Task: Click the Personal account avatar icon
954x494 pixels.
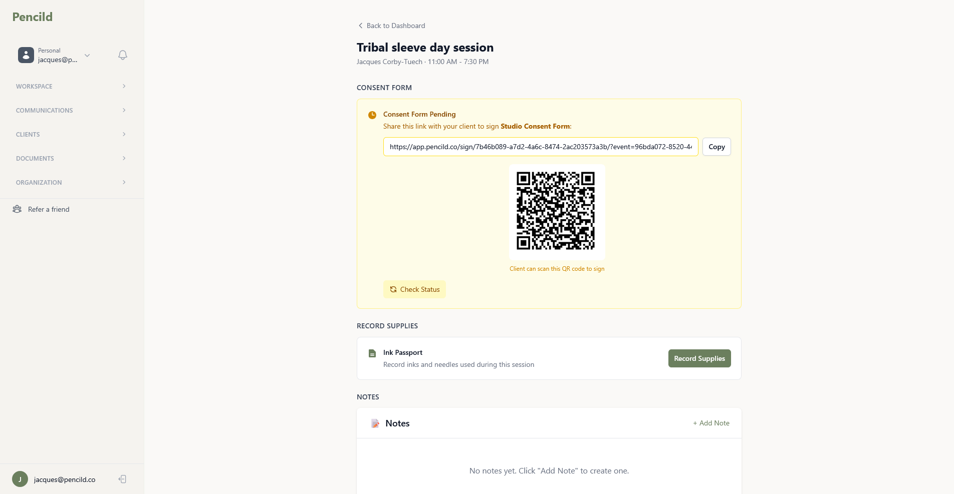Action: coord(26,55)
